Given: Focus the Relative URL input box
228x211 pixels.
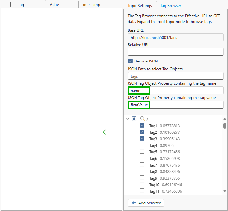Looking at the screenshot, I should pos(176,52).
